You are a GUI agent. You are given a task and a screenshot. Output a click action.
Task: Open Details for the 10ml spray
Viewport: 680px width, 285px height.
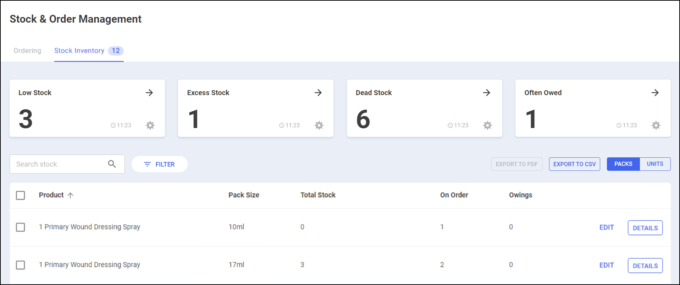pyautogui.click(x=645, y=228)
